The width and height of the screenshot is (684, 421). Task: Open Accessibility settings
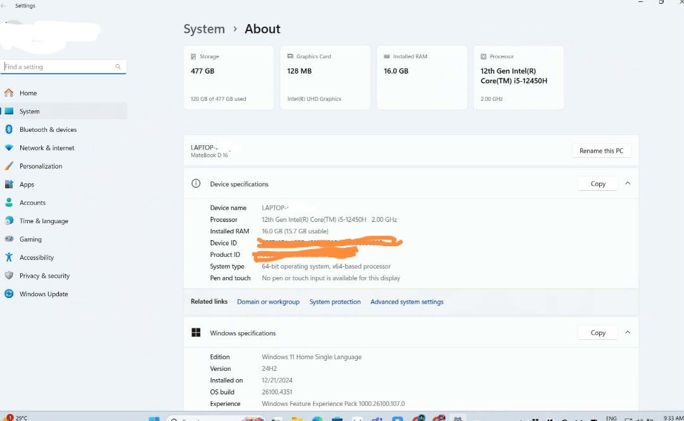pos(64,257)
